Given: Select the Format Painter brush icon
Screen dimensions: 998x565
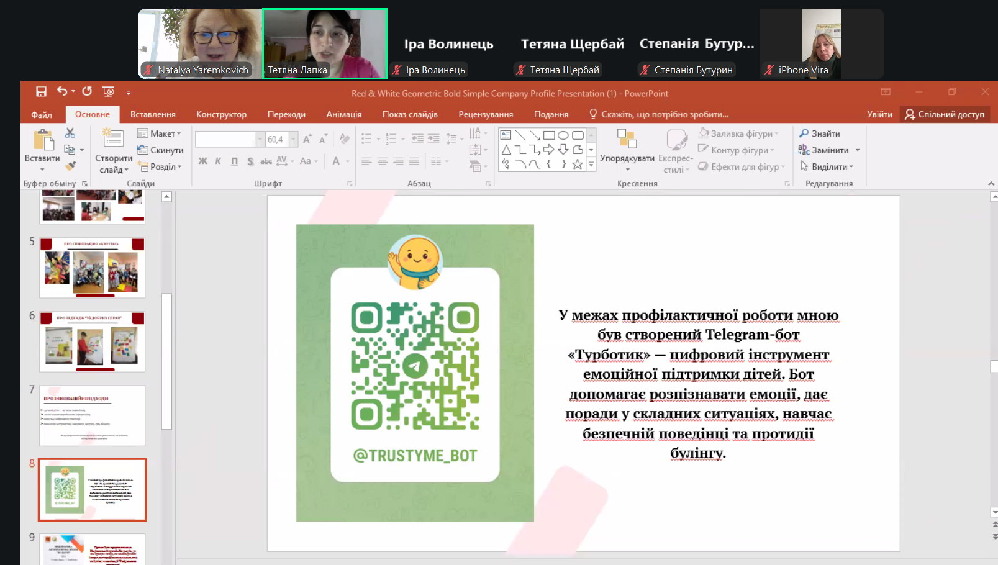Looking at the screenshot, I should pos(70,166).
